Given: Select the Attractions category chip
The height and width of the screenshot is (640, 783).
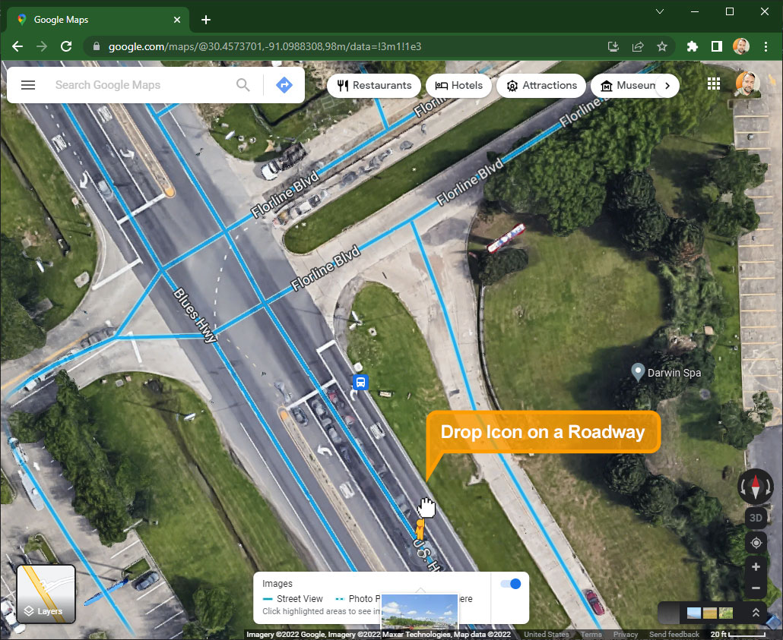Looking at the screenshot, I should pos(540,85).
